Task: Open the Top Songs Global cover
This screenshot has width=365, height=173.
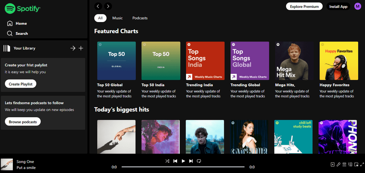Action: click(250, 61)
